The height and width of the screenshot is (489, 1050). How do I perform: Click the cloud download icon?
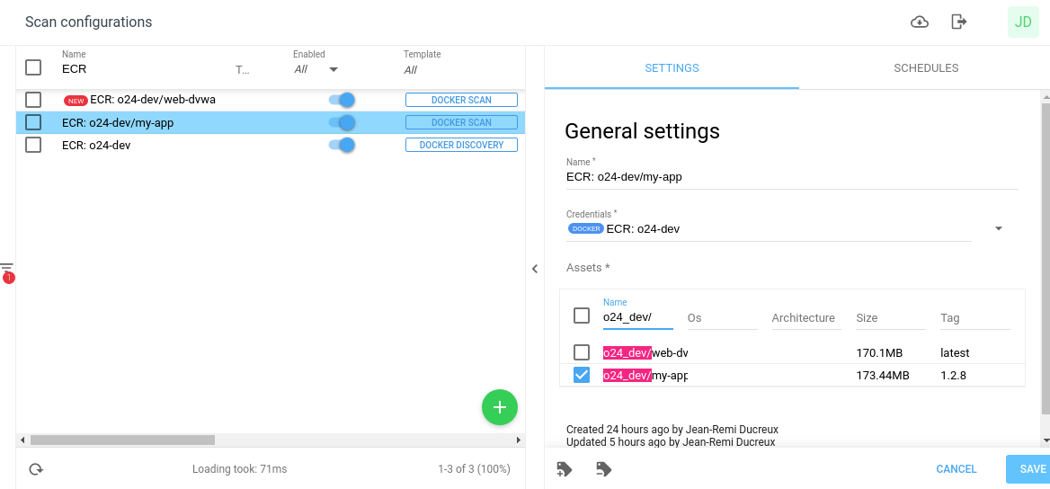(919, 22)
